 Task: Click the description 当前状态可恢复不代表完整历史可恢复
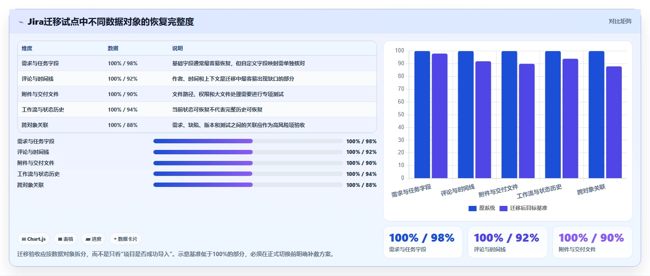point(217,110)
